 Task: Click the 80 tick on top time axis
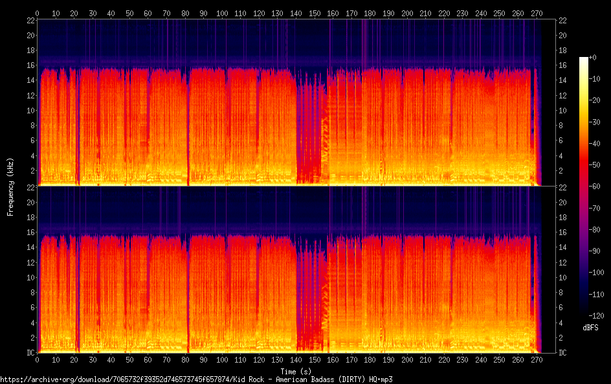pos(186,13)
